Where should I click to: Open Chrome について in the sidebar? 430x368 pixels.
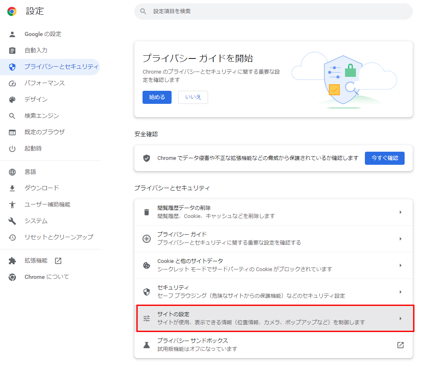[47, 277]
